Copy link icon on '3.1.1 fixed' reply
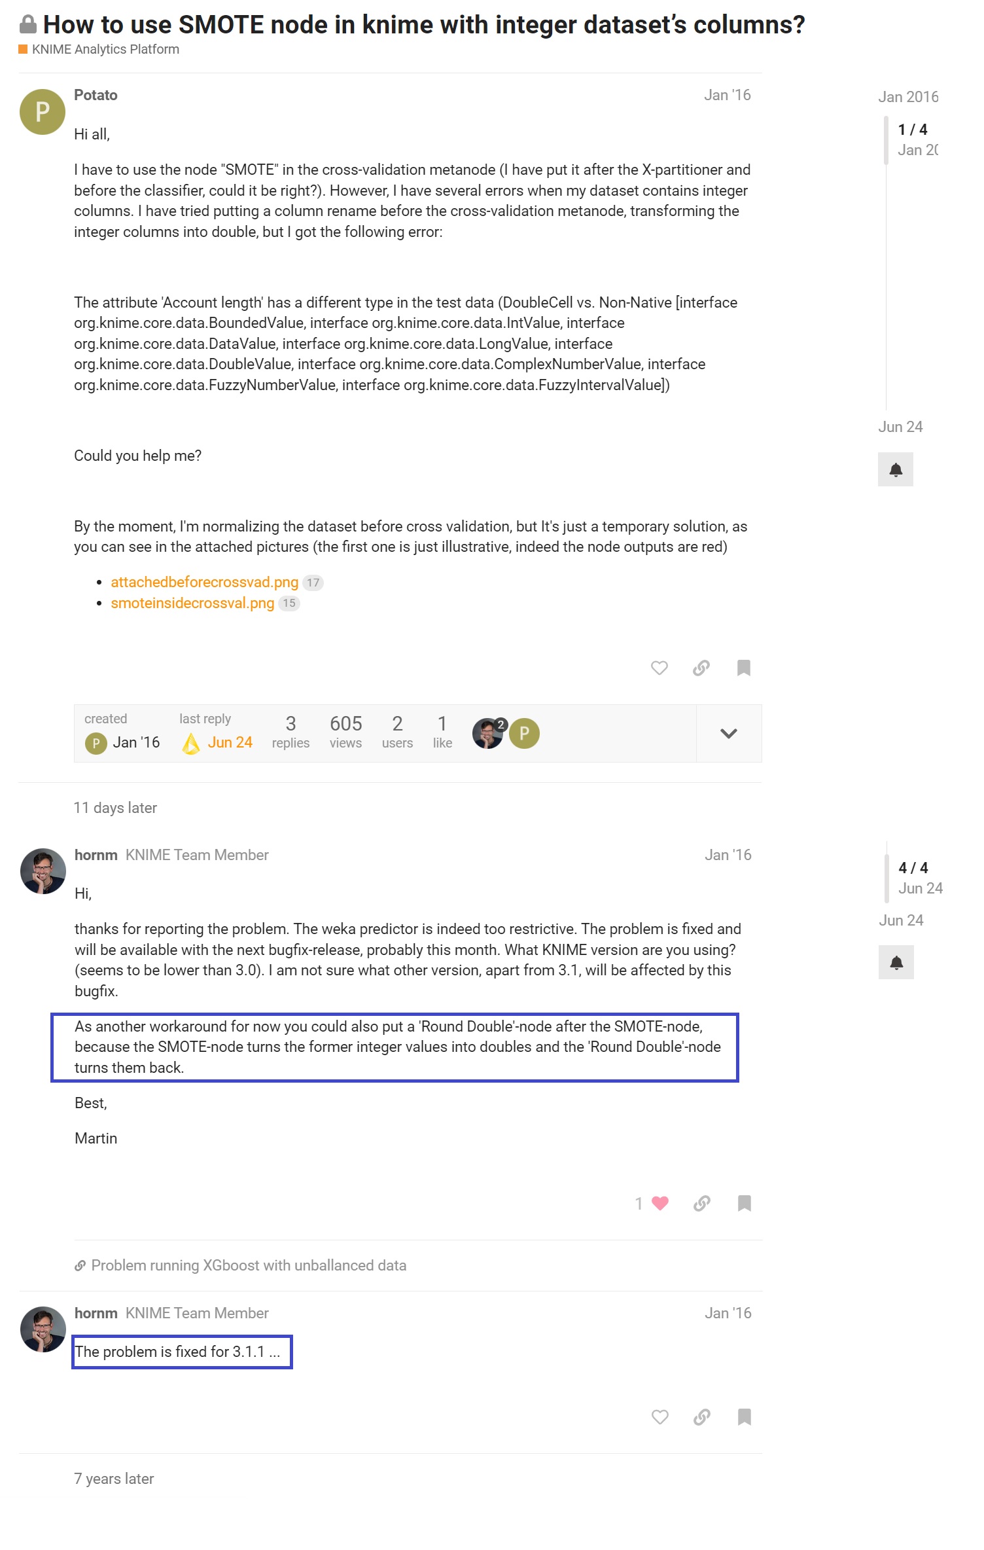The height and width of the screenshot is (1550, 984). pyautogui.click(x=702, y=1417)
